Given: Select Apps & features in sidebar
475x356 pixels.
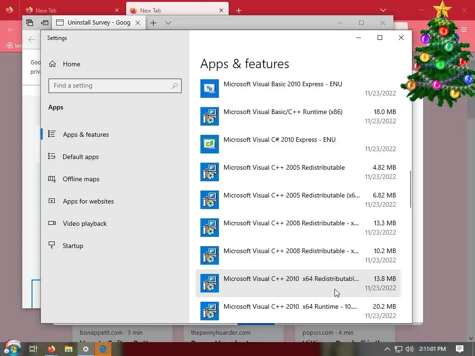Looking at the screenshot, I should pyautogui.click(x=86, y=134).
